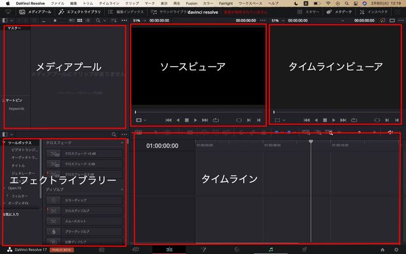The width and height of the screenshot is (406, 254).
Task: Select the カラーディップ transition
Action: tap(84, 200)
